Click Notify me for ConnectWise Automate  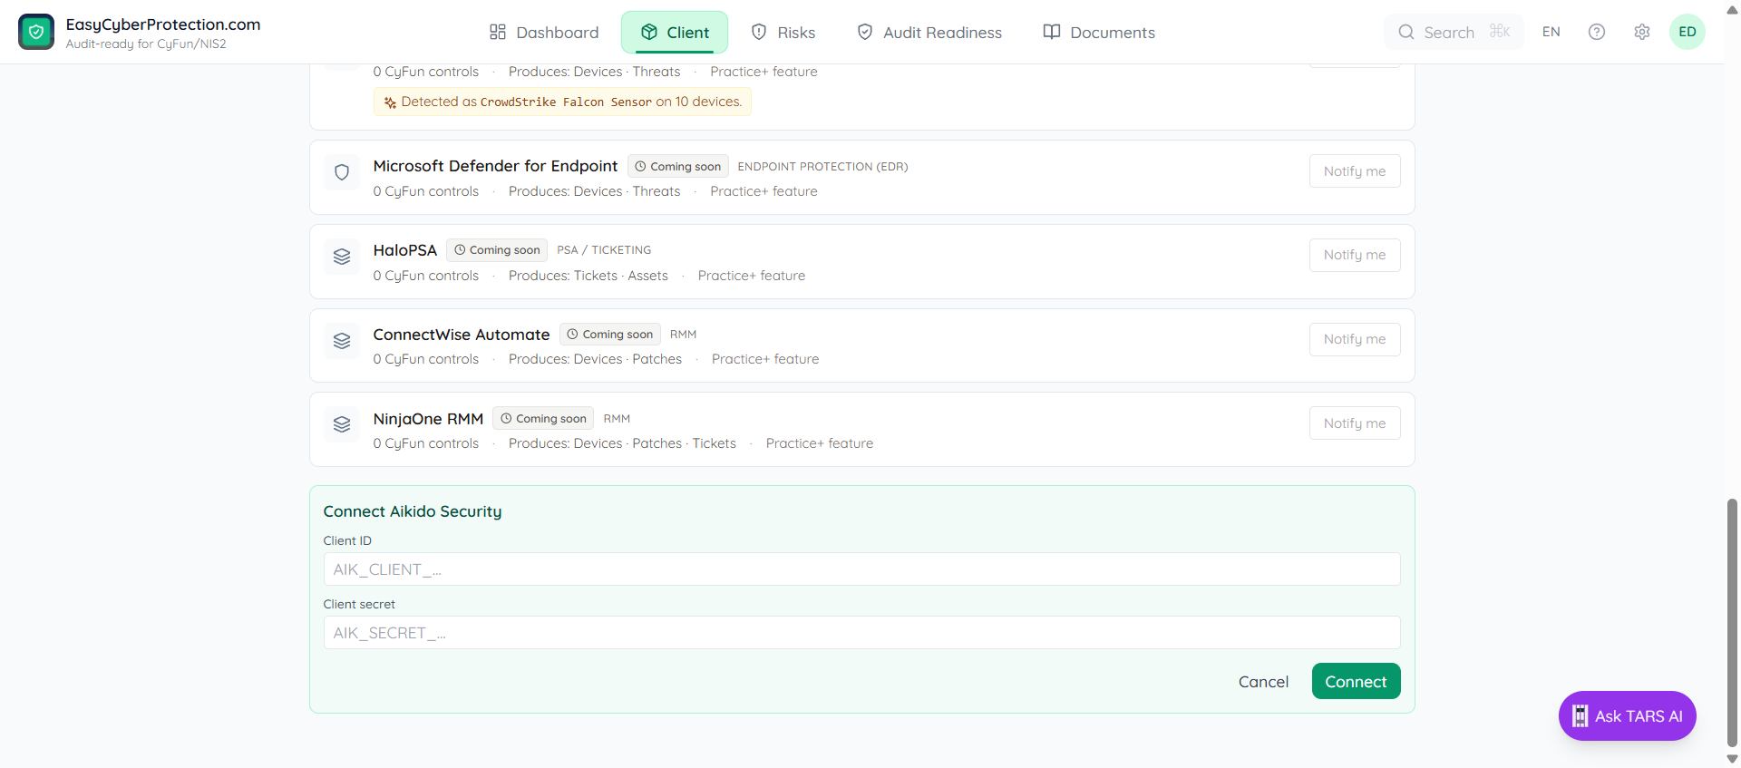coord(1355,339)
